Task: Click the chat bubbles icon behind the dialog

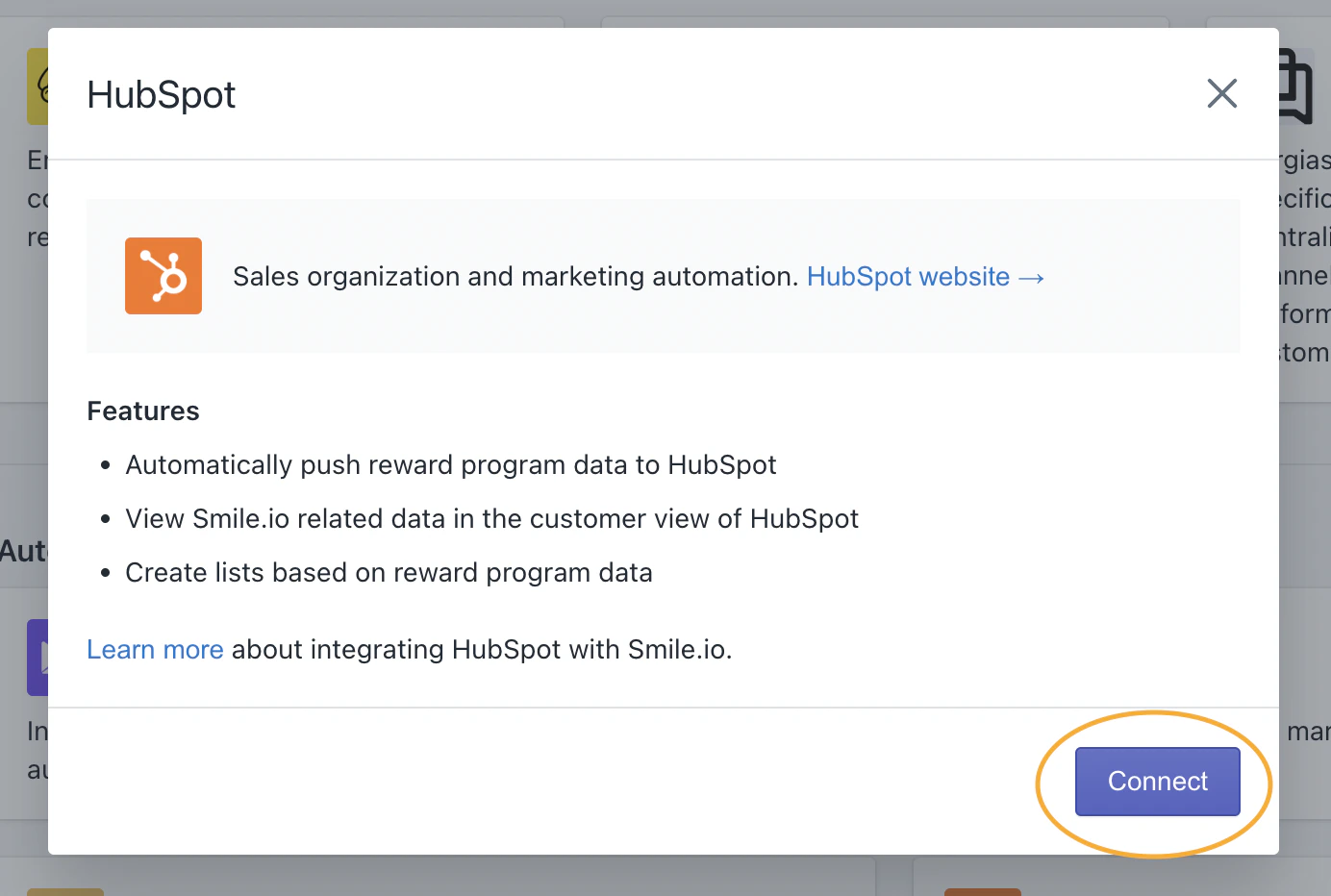Action: [1296, 87]
